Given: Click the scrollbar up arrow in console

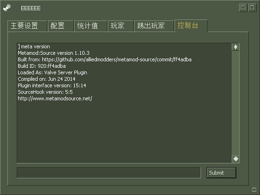Looking at the screenshot, I should [235, 47].
